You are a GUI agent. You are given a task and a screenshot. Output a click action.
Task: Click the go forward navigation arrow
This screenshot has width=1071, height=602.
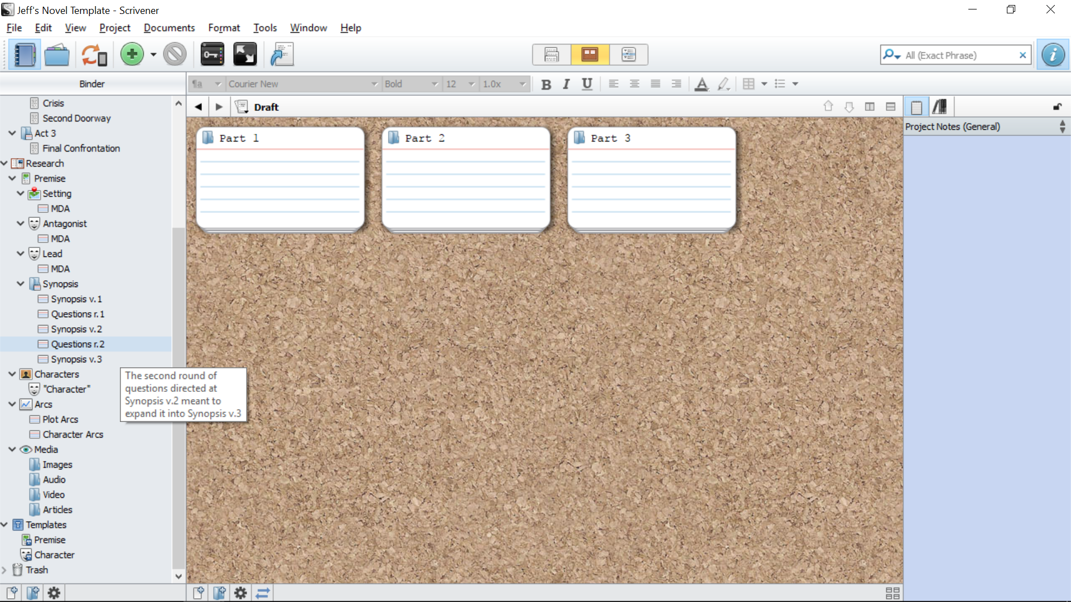tap(219, 106)
